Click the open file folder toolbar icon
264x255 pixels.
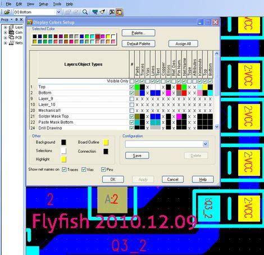click(7, 12)
